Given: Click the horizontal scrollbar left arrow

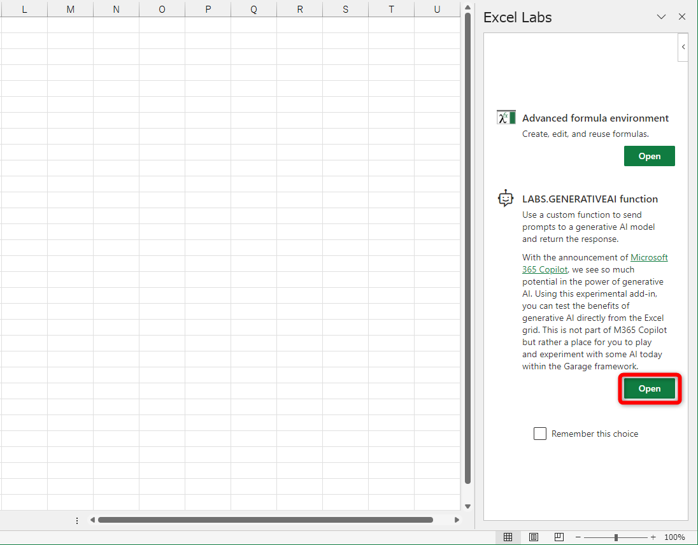Looking at the screenshot, I should (92, 520).
